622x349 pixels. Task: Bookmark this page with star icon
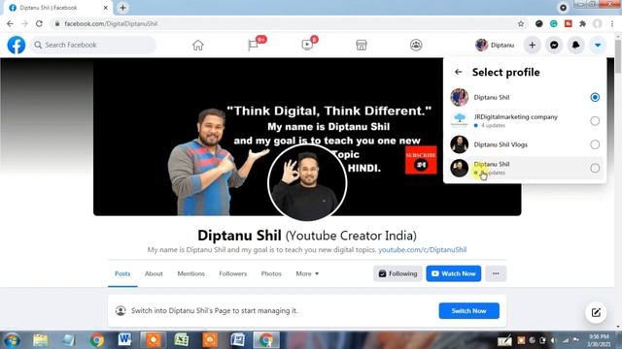(x=521, y=23)
